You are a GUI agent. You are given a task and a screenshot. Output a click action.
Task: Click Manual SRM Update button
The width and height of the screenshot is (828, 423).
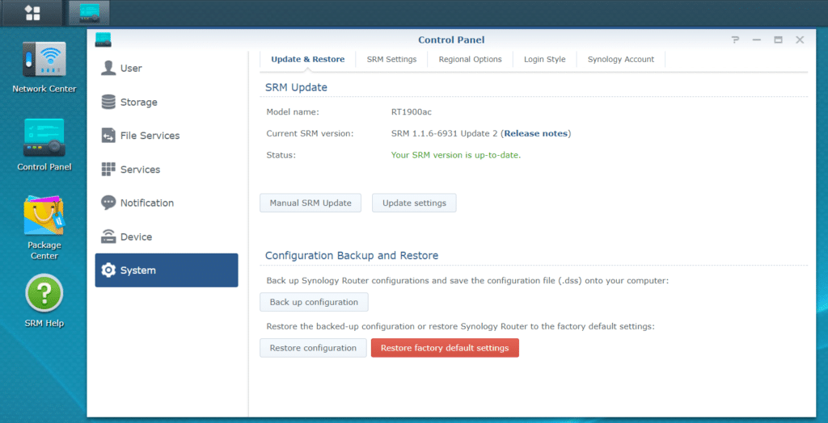[310, 203]
